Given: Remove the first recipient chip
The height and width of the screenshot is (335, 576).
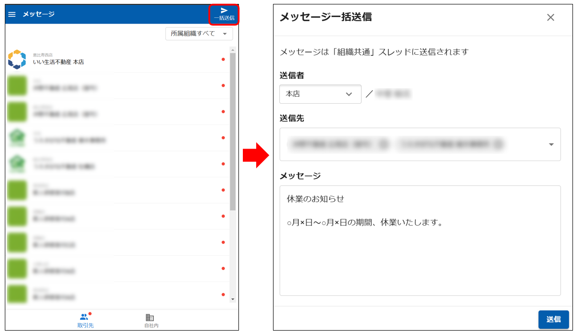Looking at the screenshot, I should 383,144.
